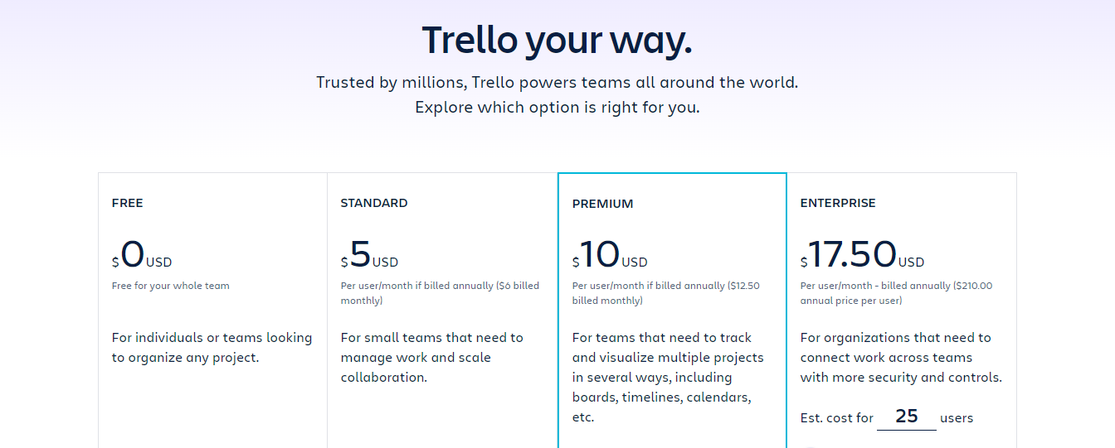The width and height of the screenshot is (1115, 448).
Task: Select the highlighted PREMIUM plan heading
Action: coord(603,204)
